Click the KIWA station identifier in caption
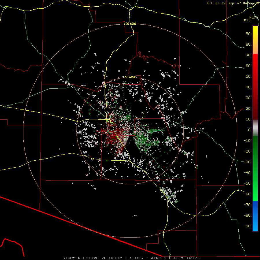 point(156,258)
